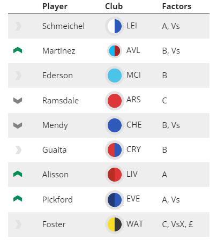Screen dimensions: 217x240
Task: Click the Leicester white and blue club badge
Action: pyautogui.click(x=115, y=26)
